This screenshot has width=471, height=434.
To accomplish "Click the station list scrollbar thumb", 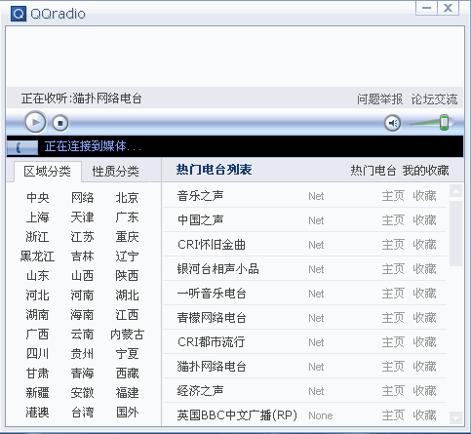I will point(455,233).
